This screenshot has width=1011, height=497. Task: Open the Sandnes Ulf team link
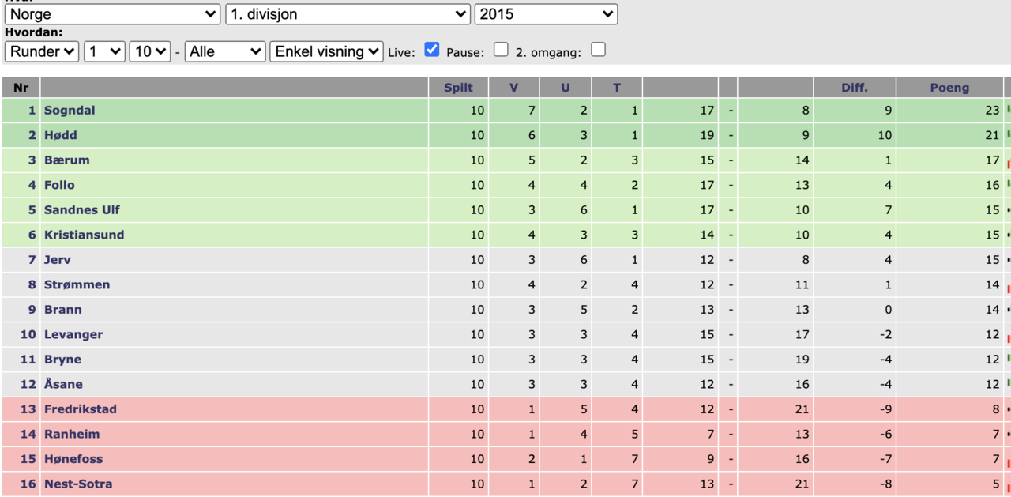click(82, 210)
